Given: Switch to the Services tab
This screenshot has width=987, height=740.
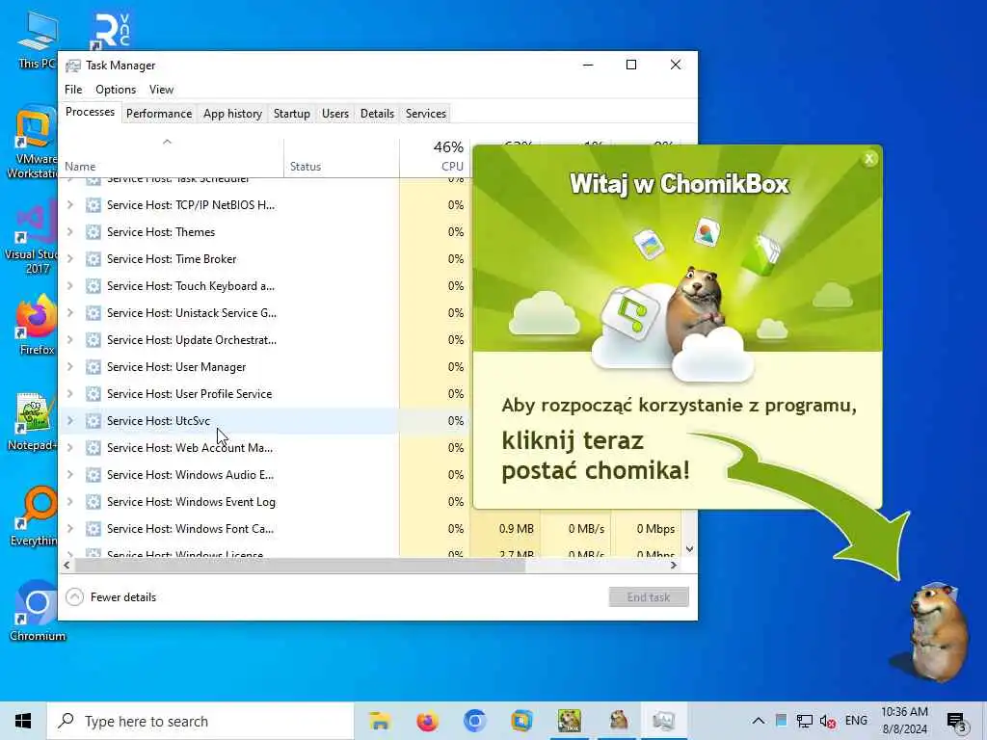Looking at the screenshot, I should [x=425, y=114].
